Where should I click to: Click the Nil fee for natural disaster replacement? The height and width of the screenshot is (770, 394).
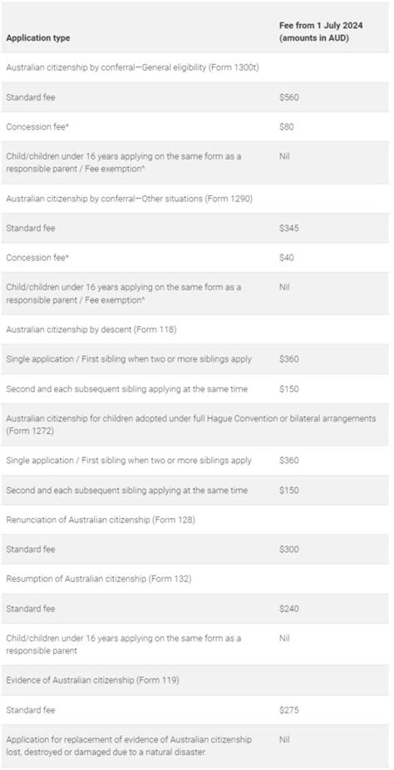click(284, 739)
